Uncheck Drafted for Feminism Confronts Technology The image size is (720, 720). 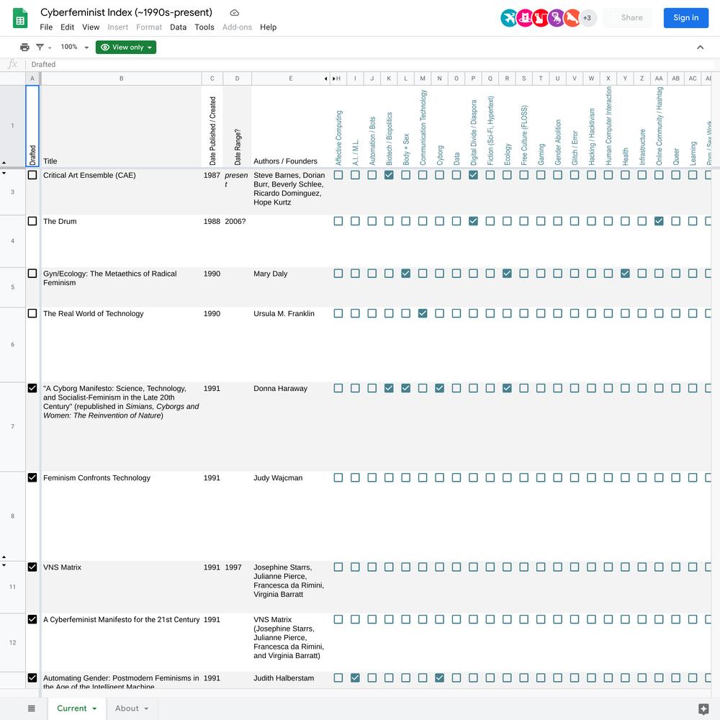tap(32, 477)
